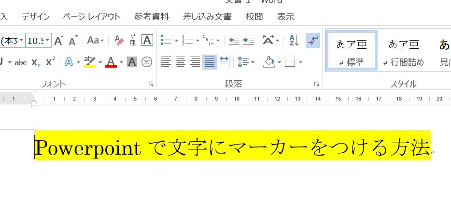Toggle character shading gray A
This screenshot has height=203, width=451.
click(132, 62)
